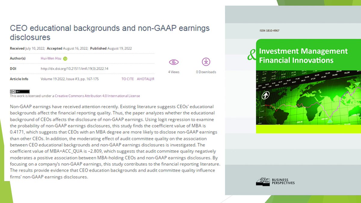The width and height of the screenshot is (361, 203).
Task: Click the 'Article Info' label
Action: 19,79
